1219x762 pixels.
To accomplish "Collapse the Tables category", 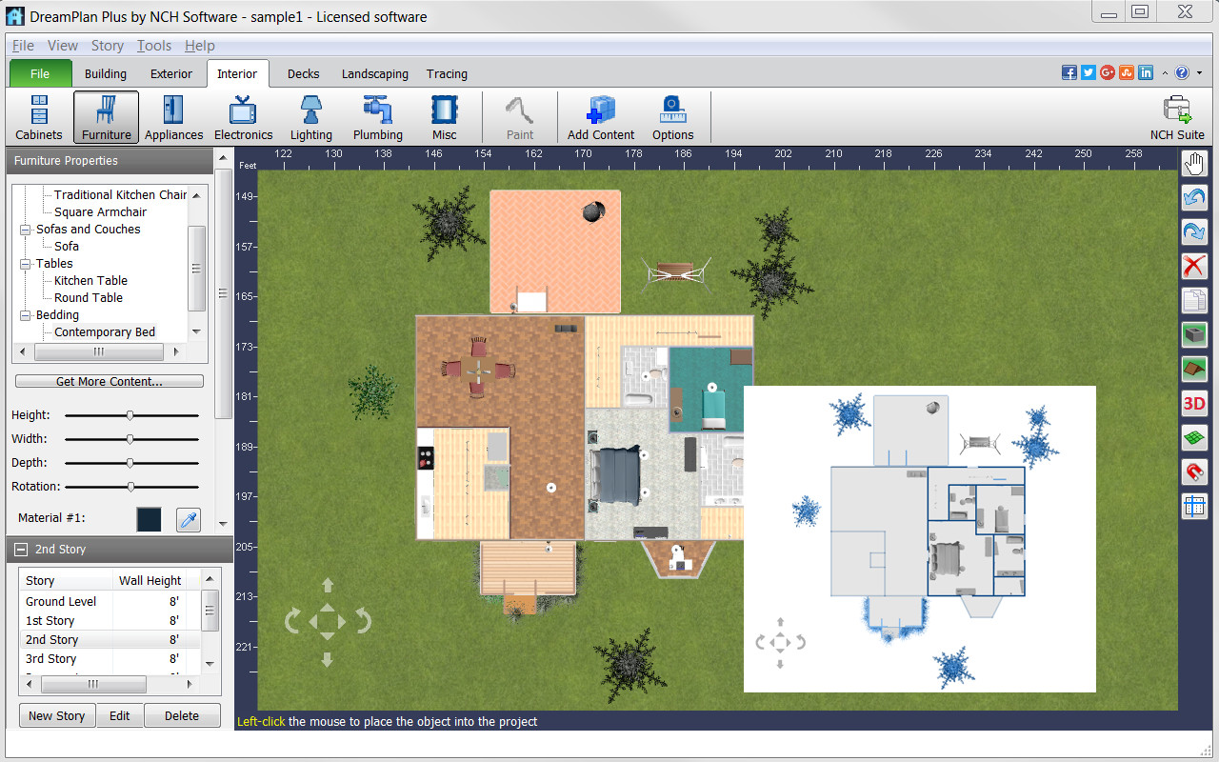I will pyautogui.click(x=25, y=263).
